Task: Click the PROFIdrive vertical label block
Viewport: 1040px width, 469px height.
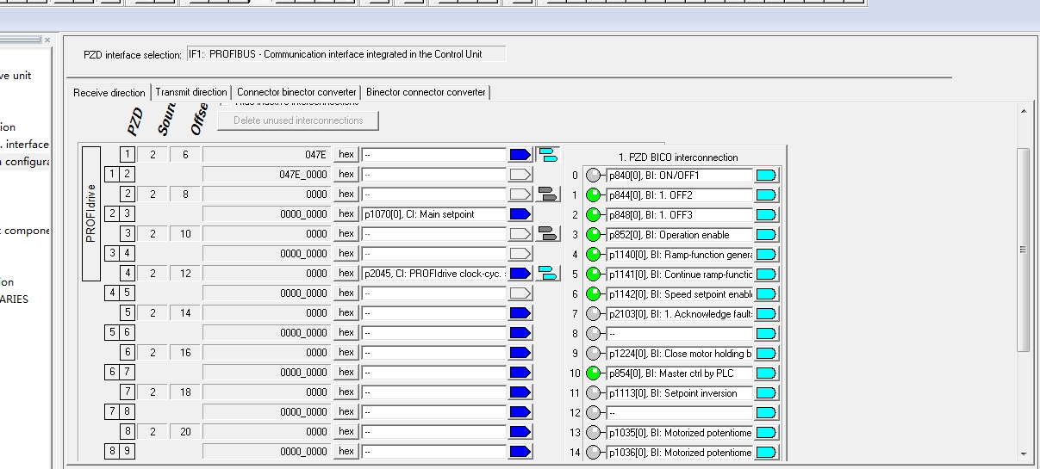Action: click(x=91, y=213)
